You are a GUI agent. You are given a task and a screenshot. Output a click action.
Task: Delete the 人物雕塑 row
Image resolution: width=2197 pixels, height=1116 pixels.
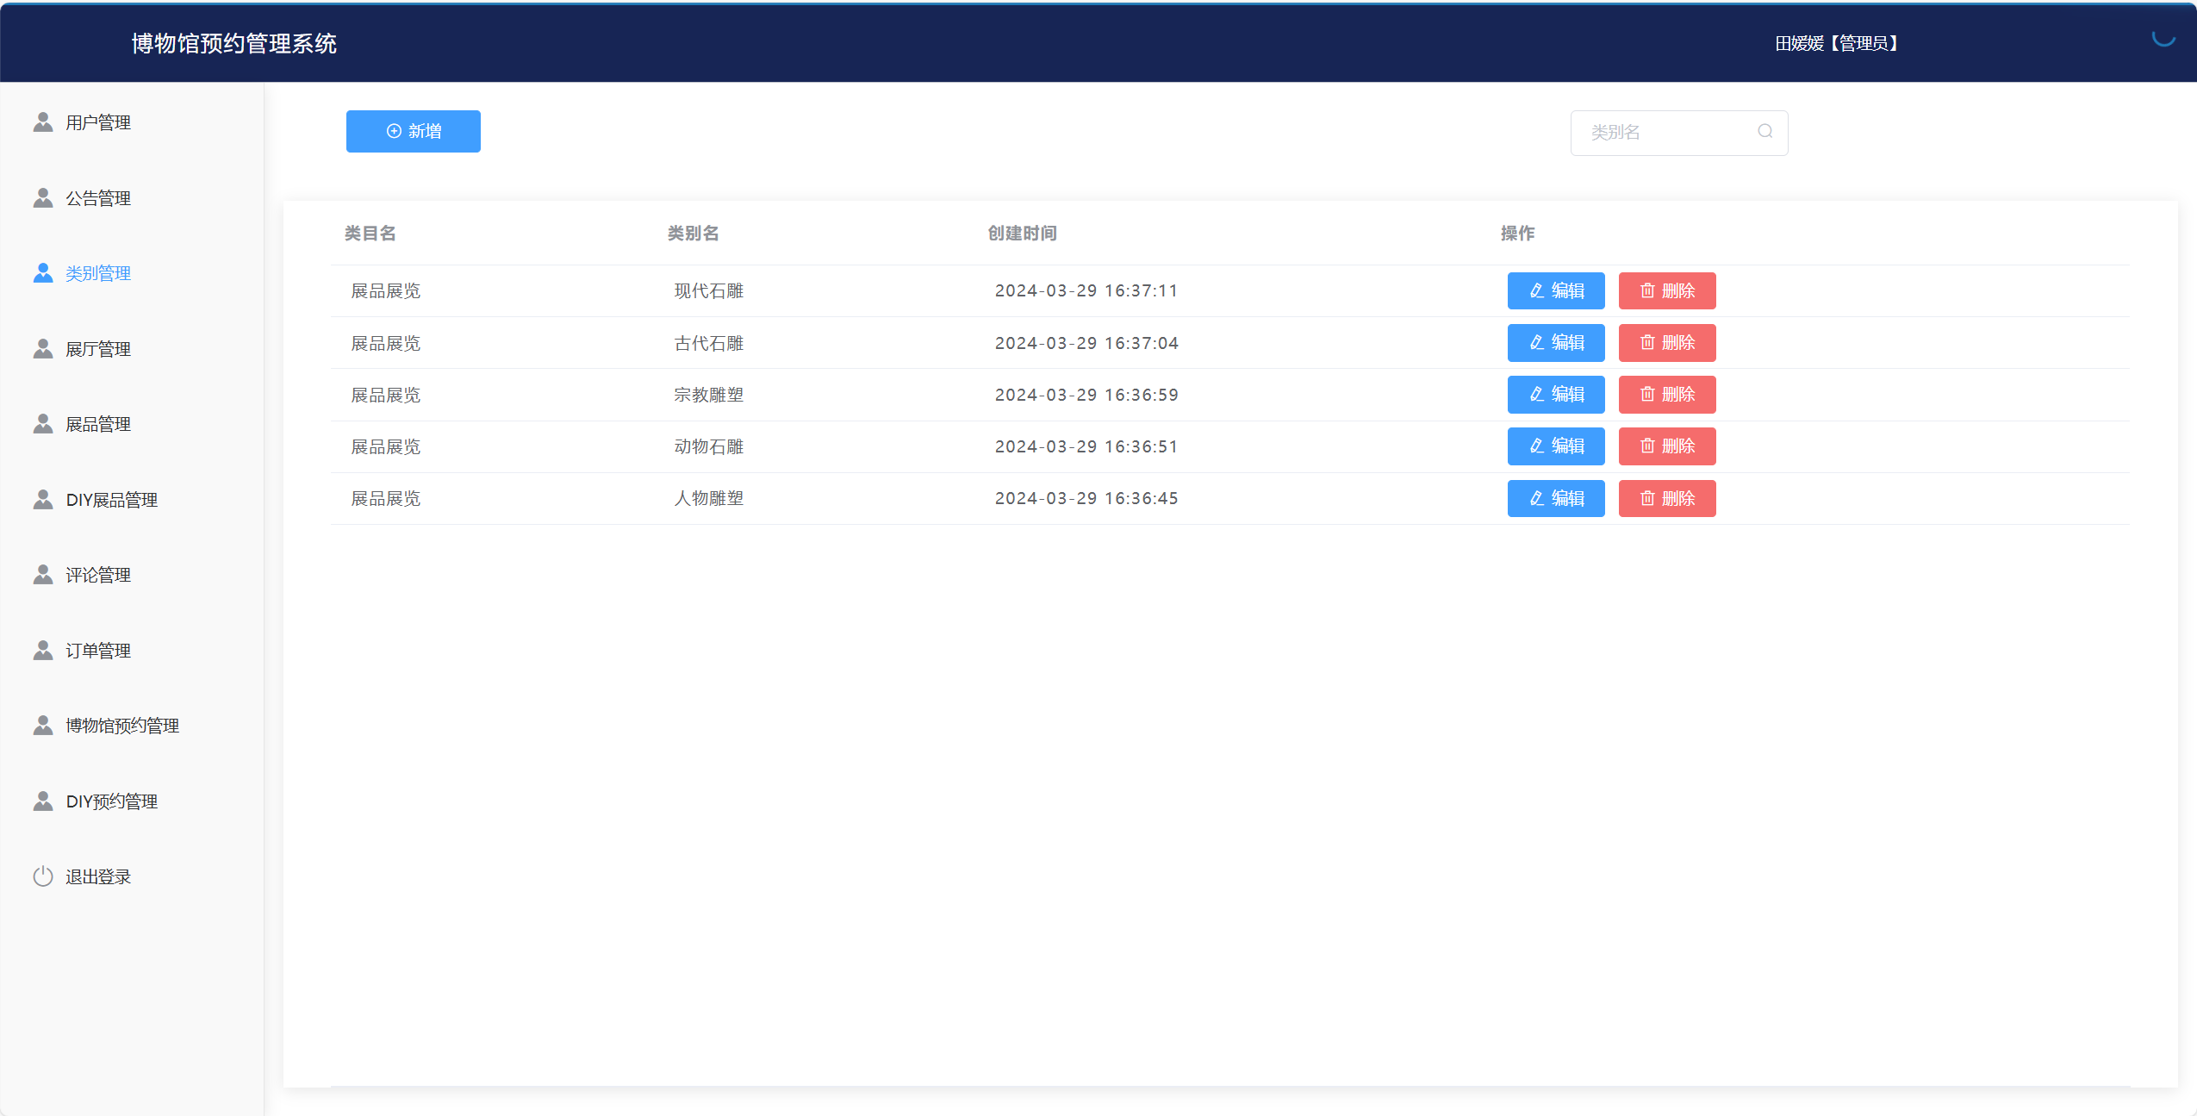coord(1666,499)
